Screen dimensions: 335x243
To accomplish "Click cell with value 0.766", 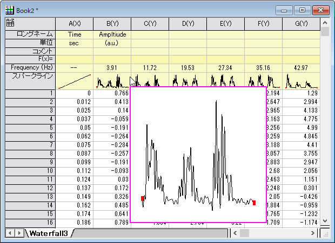I will coord(112,94).
